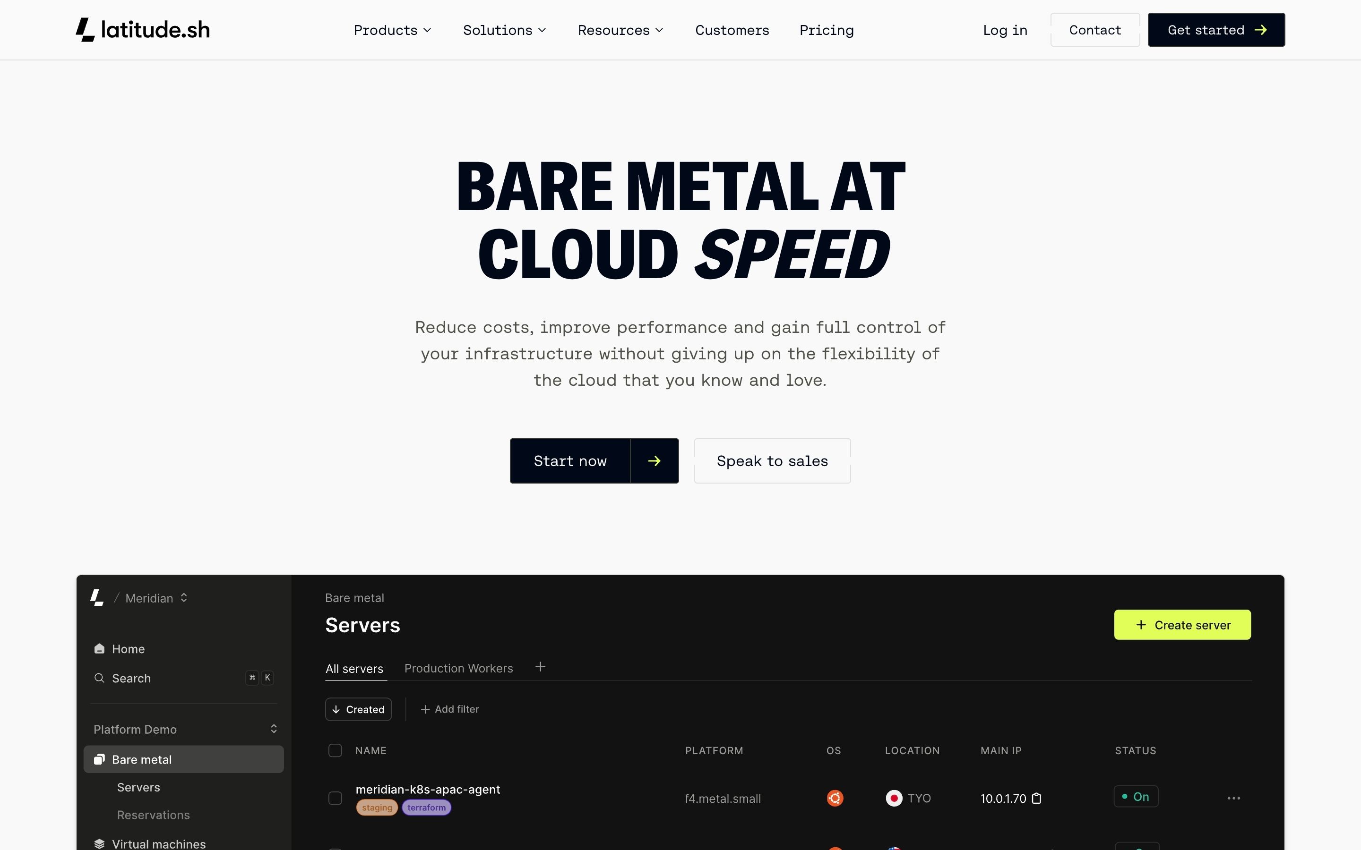Open the Pricing page
This screenshot has width=1361, height=850.
point(826,30)
